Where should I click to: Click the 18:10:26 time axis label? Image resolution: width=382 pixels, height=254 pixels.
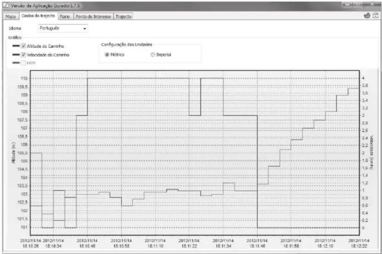(x=30, y=243)
